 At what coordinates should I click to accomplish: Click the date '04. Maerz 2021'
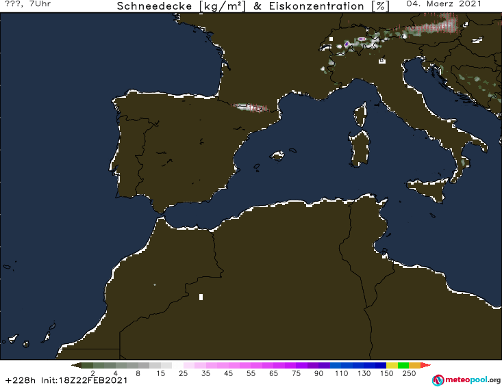(444, 4)
